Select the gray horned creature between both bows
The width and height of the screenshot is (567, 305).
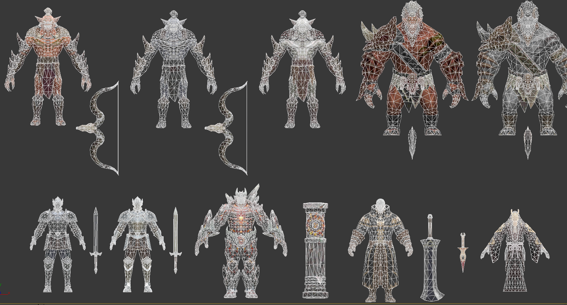click(x=174, y=70)
